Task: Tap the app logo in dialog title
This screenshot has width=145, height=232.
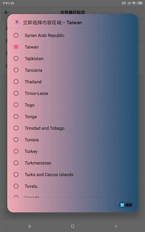Action: (17, 22)
